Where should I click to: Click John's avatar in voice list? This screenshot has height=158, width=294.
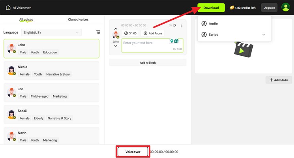pos(11,49)
